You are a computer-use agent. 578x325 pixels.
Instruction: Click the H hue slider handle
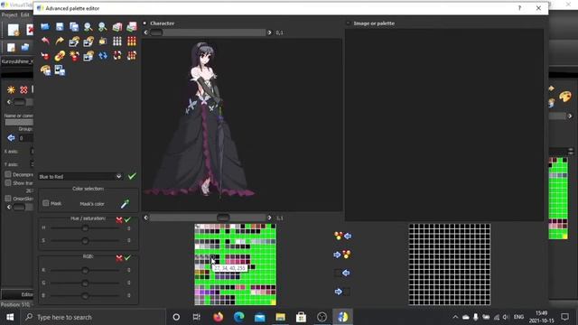(x=85, y=228)
